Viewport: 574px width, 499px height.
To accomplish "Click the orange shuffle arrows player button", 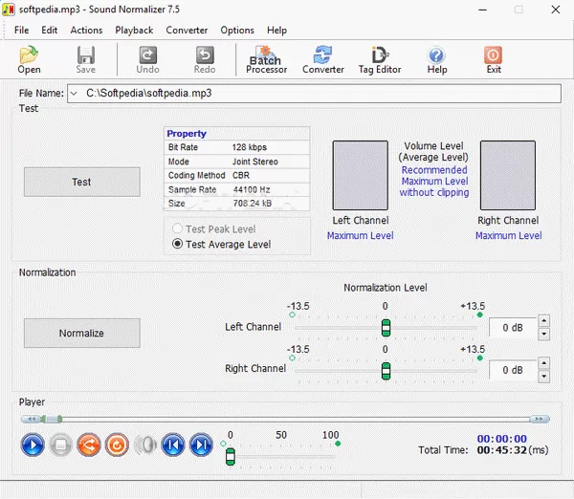I will [x=89, y=445].
